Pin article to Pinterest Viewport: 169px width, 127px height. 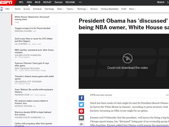(81, 111)
